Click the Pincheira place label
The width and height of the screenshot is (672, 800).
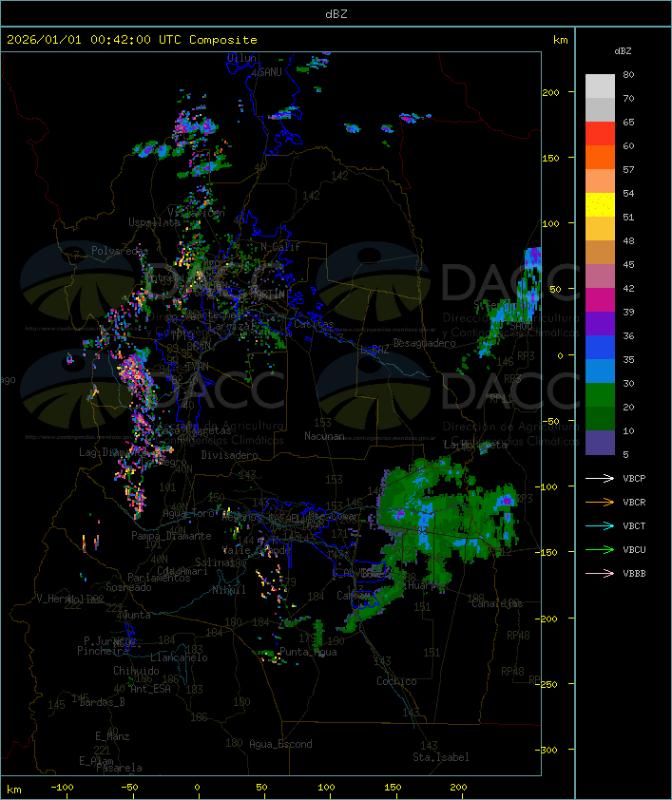[x=103, y=651]
